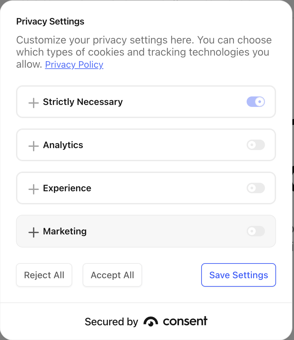
Task: Select the Experience category label
Action: coord(67,188)
